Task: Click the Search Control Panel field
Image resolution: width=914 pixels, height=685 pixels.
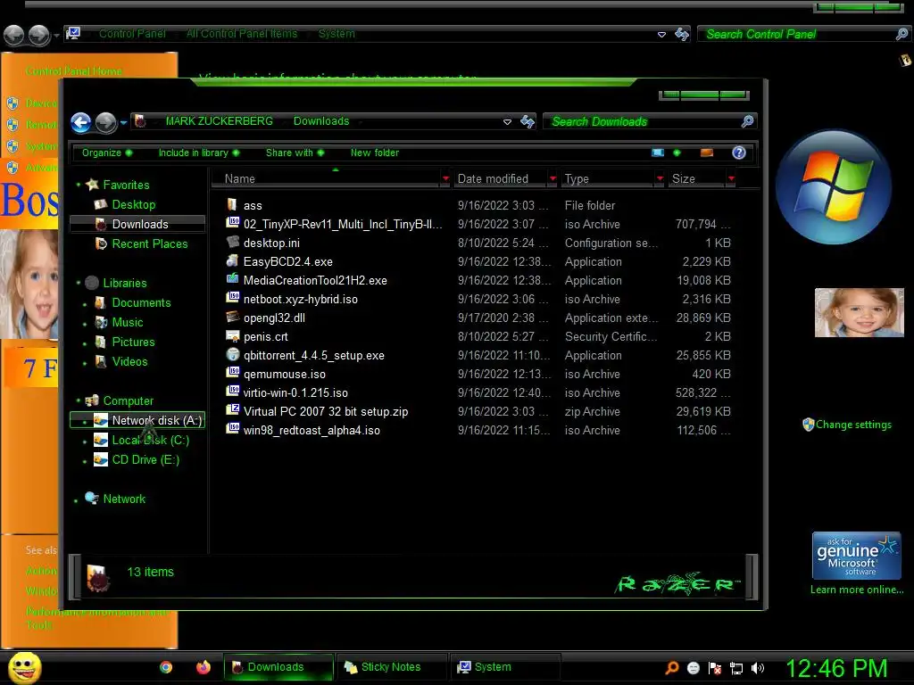Action: (796, 35)
